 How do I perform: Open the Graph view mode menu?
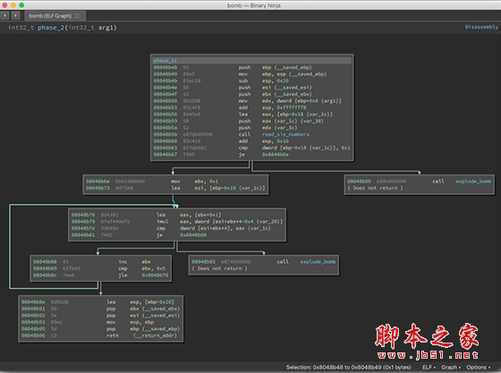click(451, 368)
